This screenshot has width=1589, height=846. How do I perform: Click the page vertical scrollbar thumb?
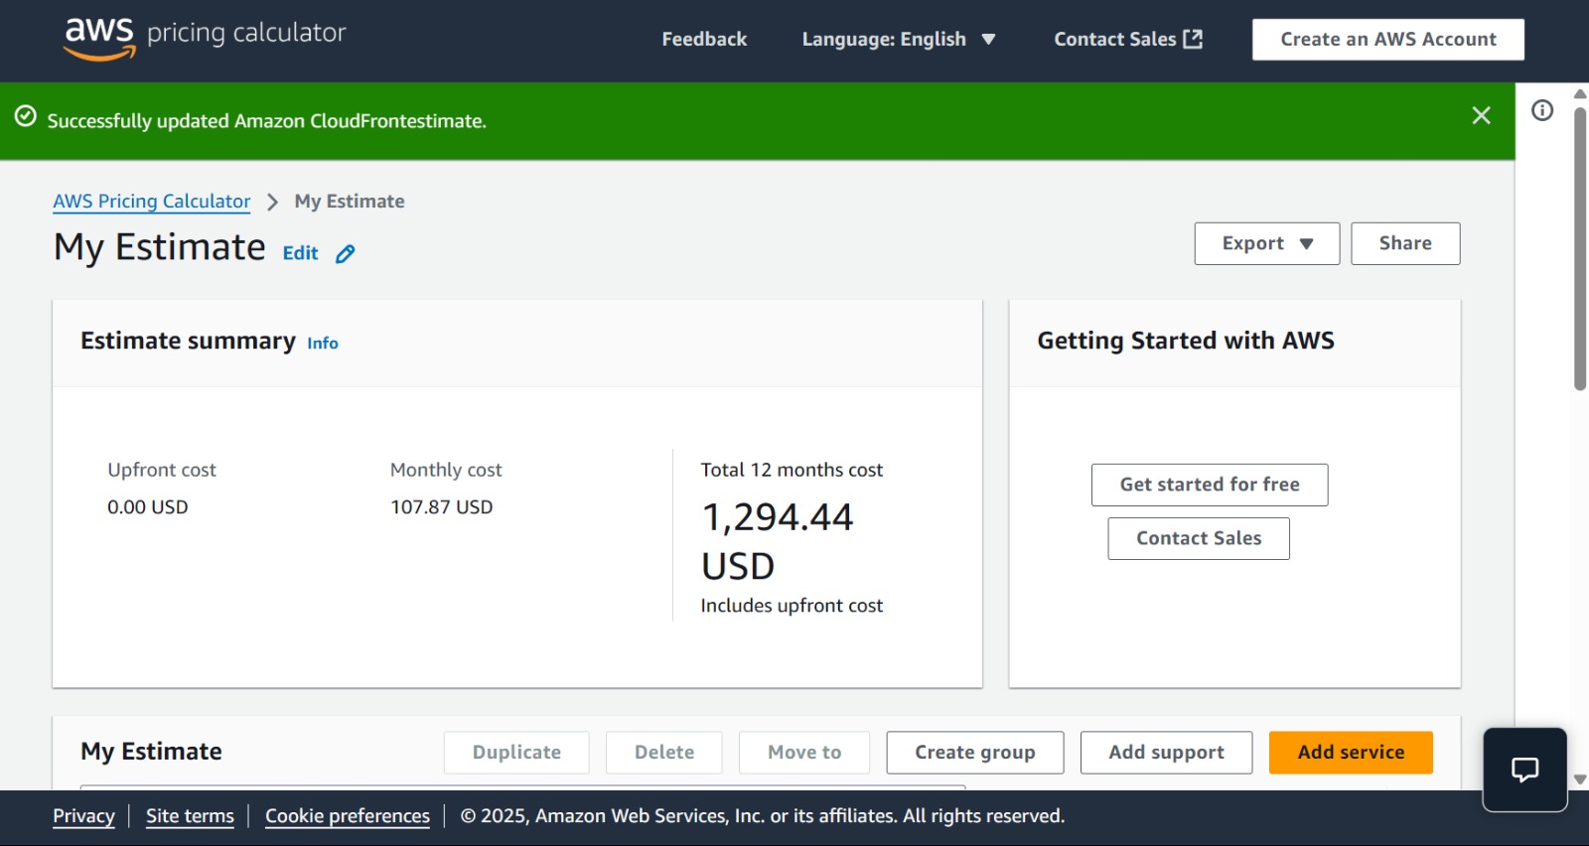click(1579, 248)
